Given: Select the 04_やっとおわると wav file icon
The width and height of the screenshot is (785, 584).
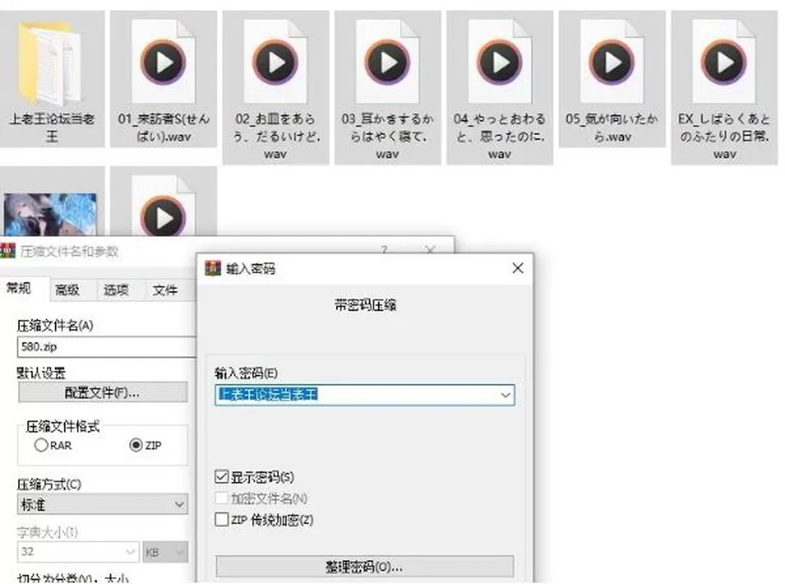Looking at the screenshot, I should (500, 61).
